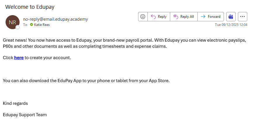Click green presence icon beside Katie Rees

pyautogui.click(x=32, y=25)
